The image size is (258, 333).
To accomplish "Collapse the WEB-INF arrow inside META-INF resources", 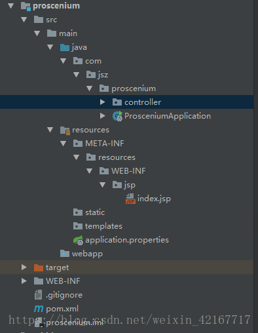I will (90, 171).
